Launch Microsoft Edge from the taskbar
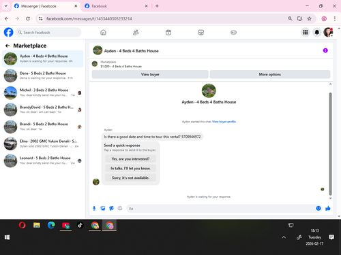The image size is (341, 255). pyautogui.click(x=51, y=225)
